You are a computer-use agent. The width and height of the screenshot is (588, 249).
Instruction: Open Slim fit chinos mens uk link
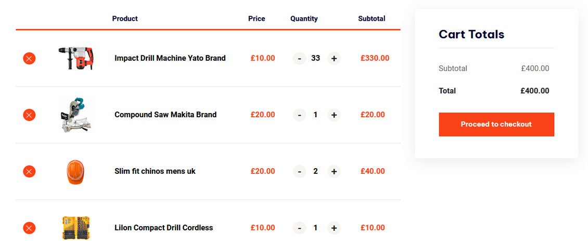155,171
